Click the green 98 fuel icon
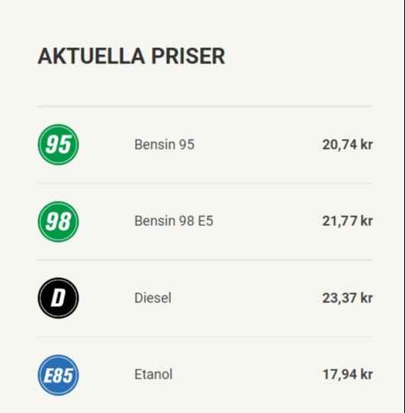This screenshot has width=405, height=413. click(59, 221)
